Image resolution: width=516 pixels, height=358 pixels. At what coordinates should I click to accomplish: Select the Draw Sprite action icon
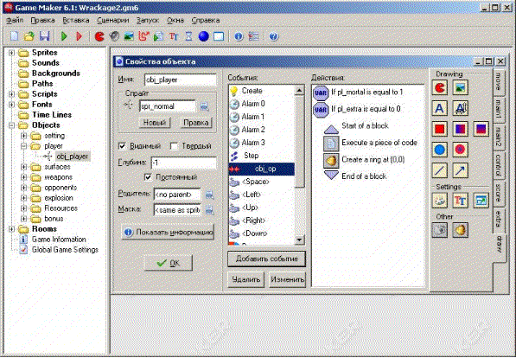(x=440, y=88)
